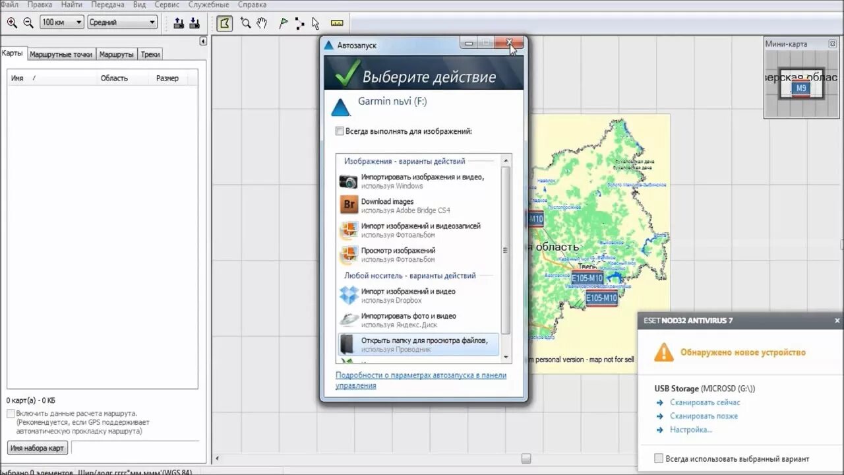Choose Download images using Adobe Bridge
844x475 pixels.
point(419,206)
